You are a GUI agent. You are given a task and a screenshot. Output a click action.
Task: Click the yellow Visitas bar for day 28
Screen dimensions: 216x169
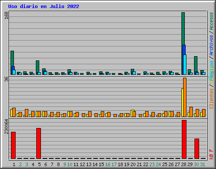click(x=182, y=103)
